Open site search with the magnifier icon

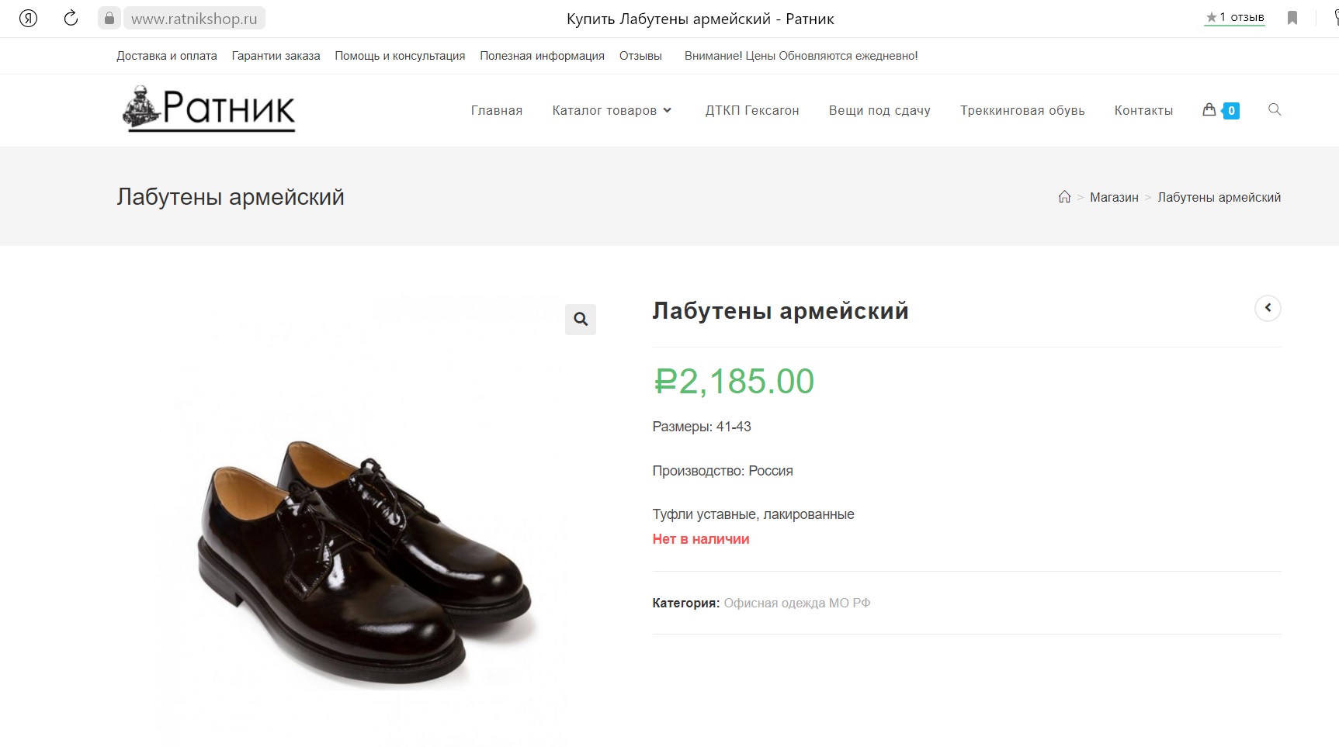point(1275,109)
